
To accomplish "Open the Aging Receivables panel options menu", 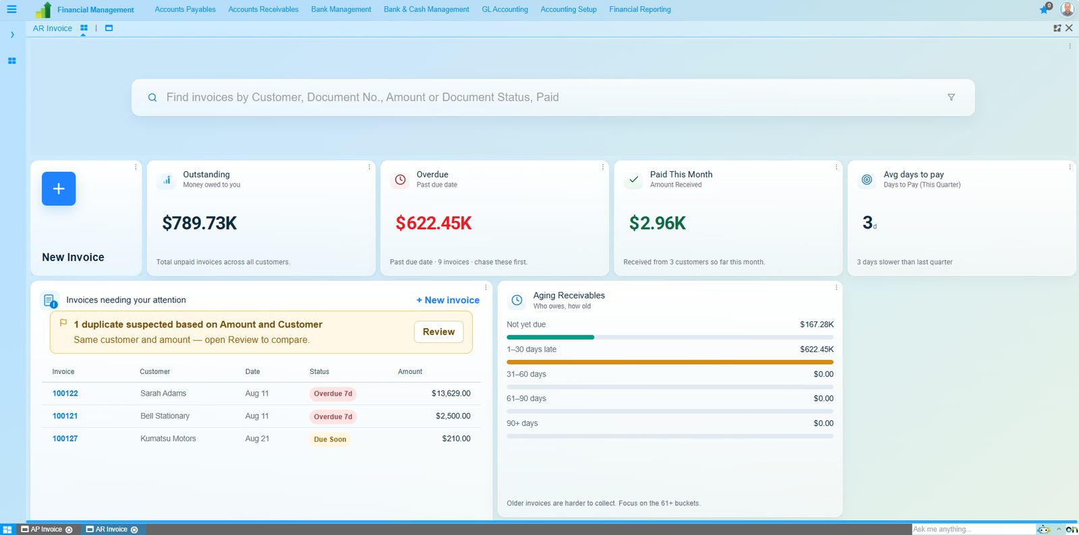I will (x=836, y=287).
